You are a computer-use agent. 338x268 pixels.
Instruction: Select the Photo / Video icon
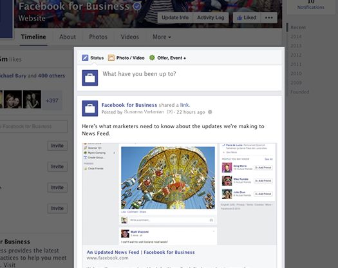tap(111, 58)
